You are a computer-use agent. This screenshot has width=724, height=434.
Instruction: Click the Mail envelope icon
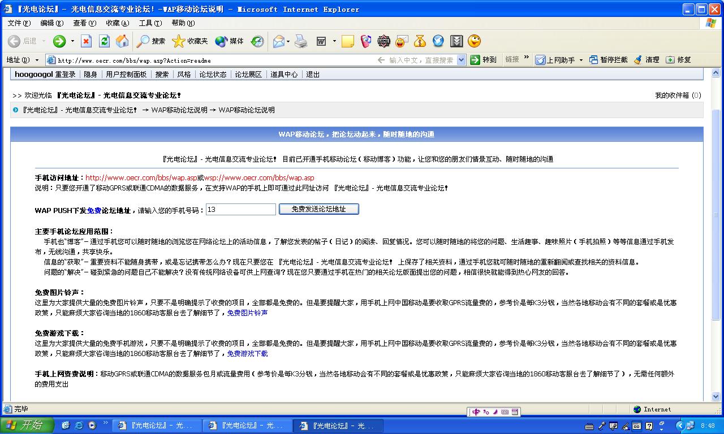click(x=279, y=41)
